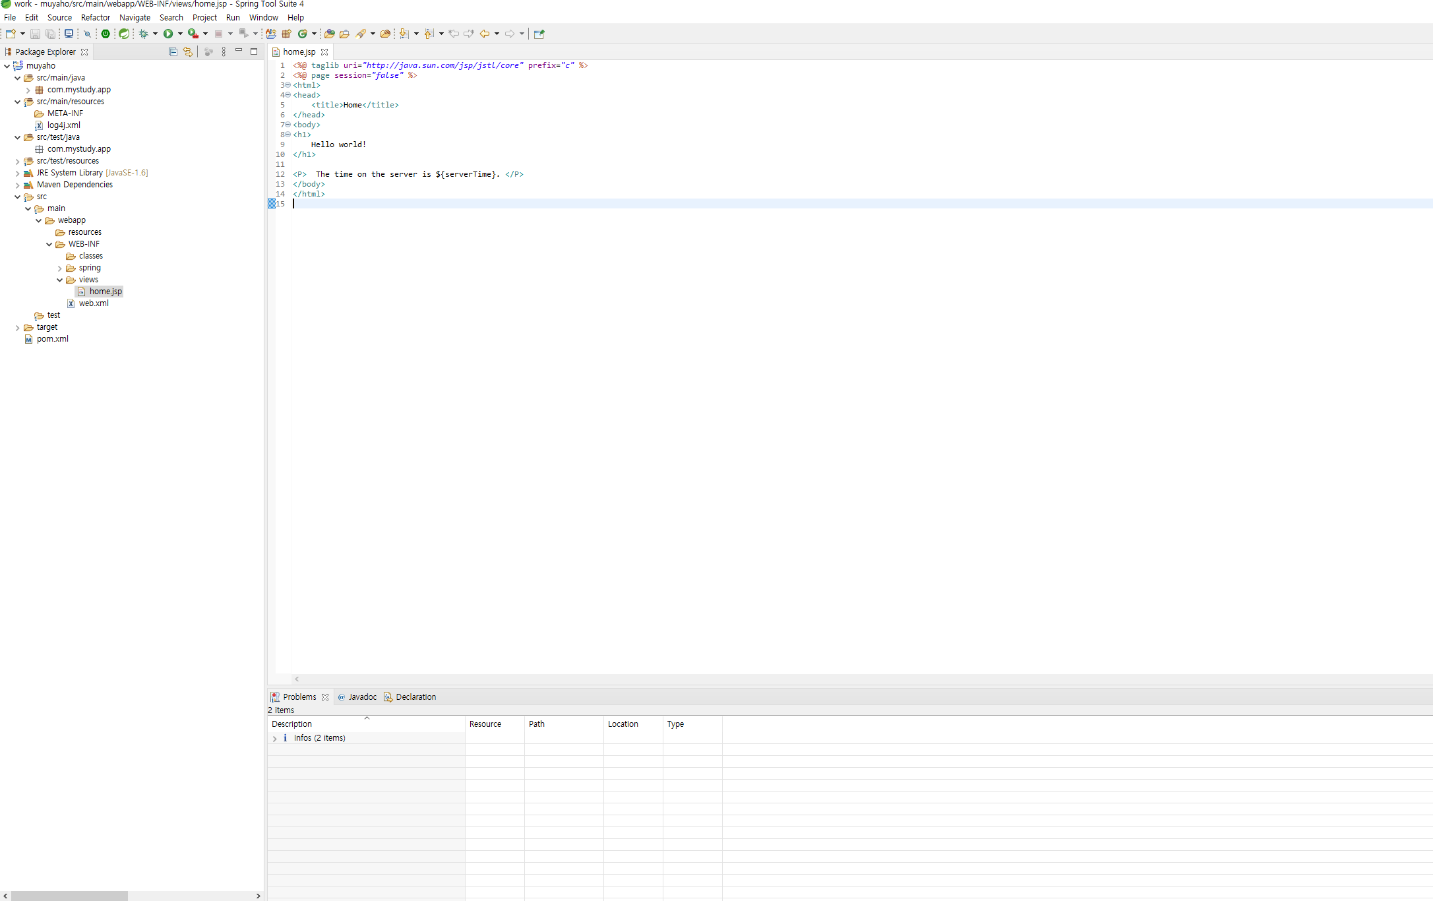The width and height of the screenshot is (1433, 901).
Task: Switch to the Javadoc tab
Action: 361,697
